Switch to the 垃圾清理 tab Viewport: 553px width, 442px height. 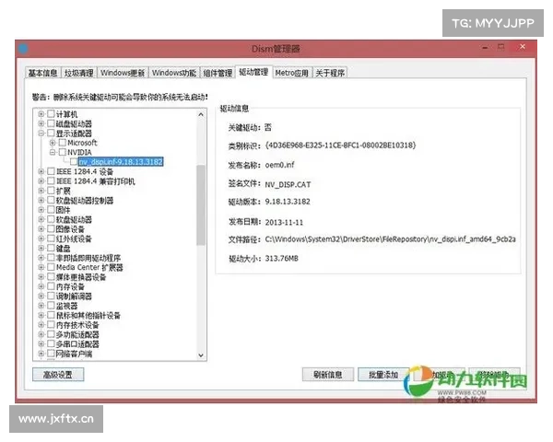click(78, 73)
